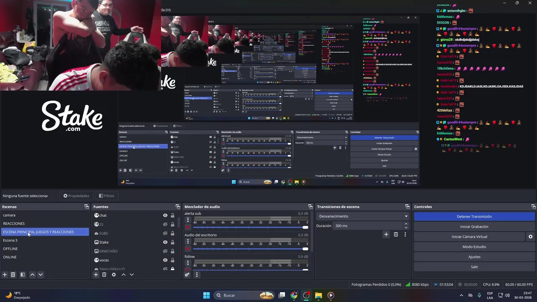Select the ONLINE scene
This screenshot has width=537, height=302.
click(x=45, y=257)
